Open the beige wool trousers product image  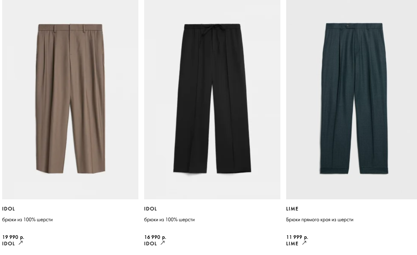pyautogui.click(x=70, y=99)
